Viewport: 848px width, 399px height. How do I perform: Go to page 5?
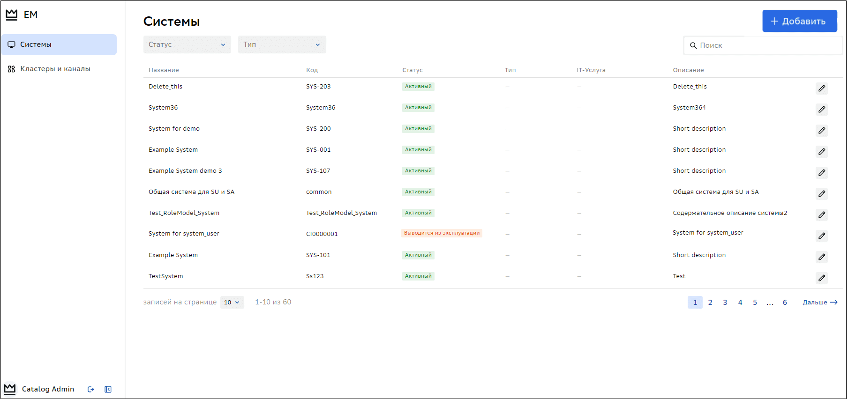coord(755,303)
